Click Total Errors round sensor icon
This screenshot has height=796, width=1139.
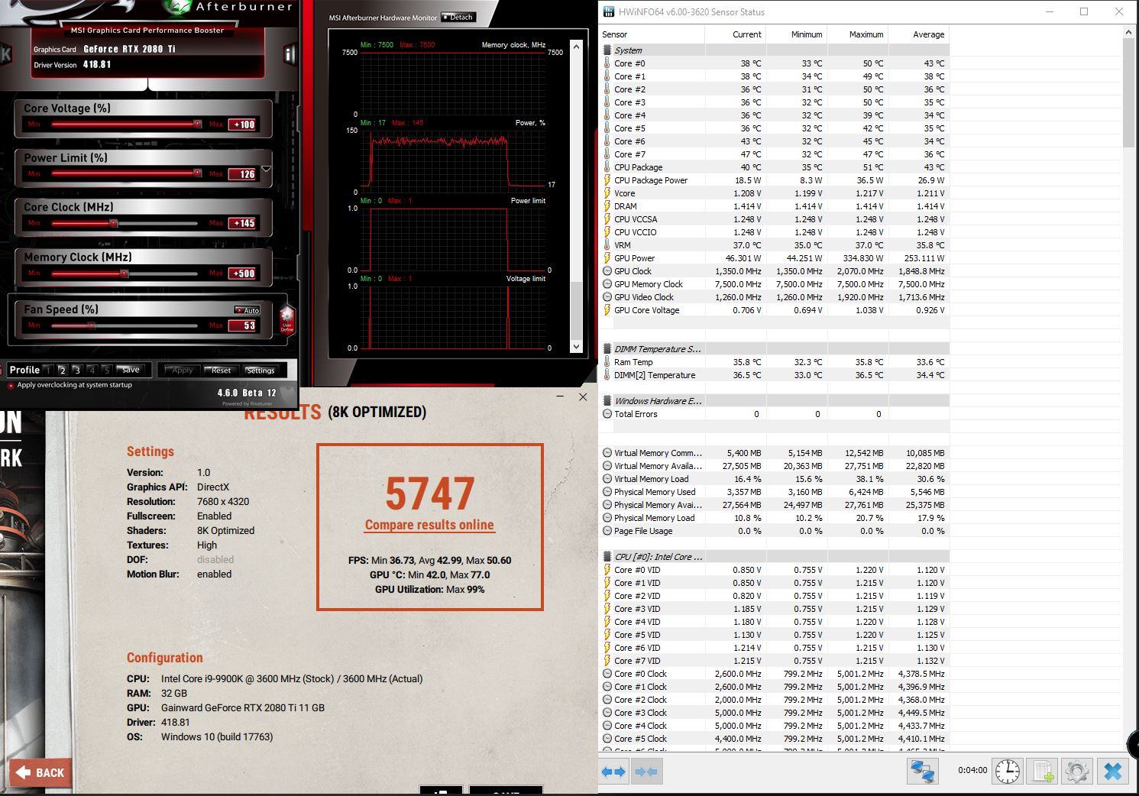[x=607, y=414]
